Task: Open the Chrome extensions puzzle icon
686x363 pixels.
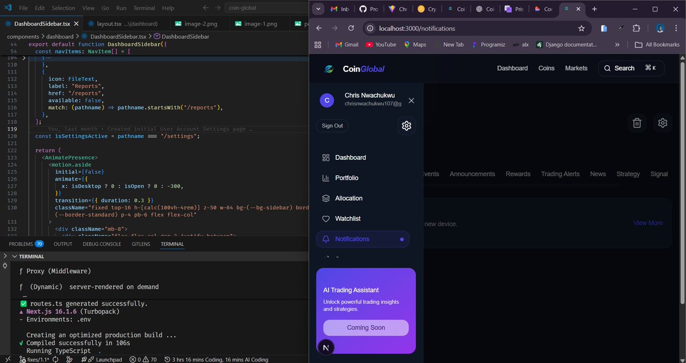Action: pos(636,28)
